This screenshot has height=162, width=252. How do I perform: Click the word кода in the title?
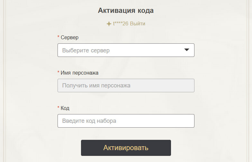tap(145, 11)
